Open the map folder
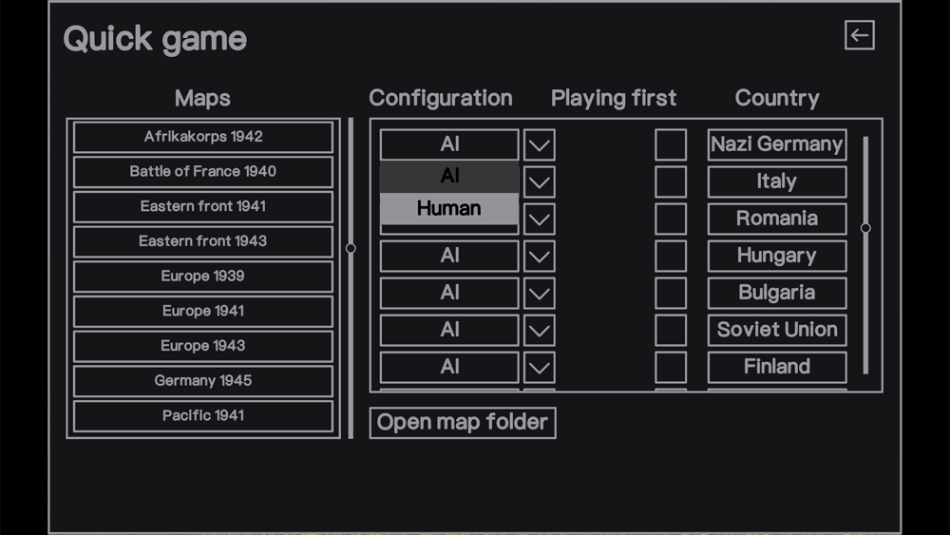950x535 pixels. (x=463, y=422)
